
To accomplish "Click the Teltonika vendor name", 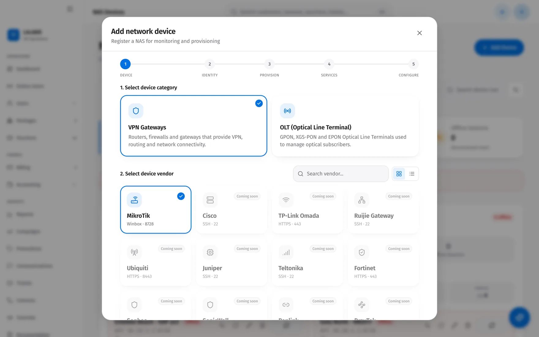I will click(291, 268).
